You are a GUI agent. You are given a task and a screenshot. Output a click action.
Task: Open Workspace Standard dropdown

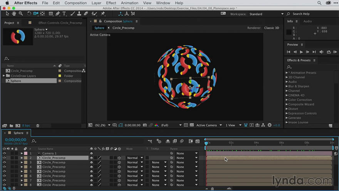pos(266,14)
